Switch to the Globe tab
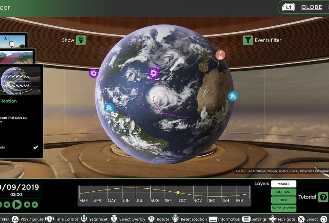Viewport: 329px width, 223px height. (x=311, y=7)
